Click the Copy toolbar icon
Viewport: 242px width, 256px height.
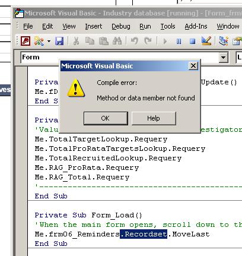90,41
